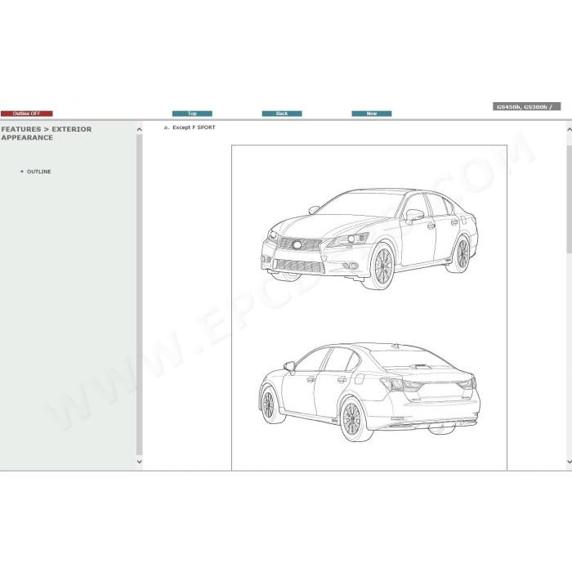This screenshot has height=572, width=572.
Task: Click the 'Except F SPORT' caption text
Action: (194, 127)
